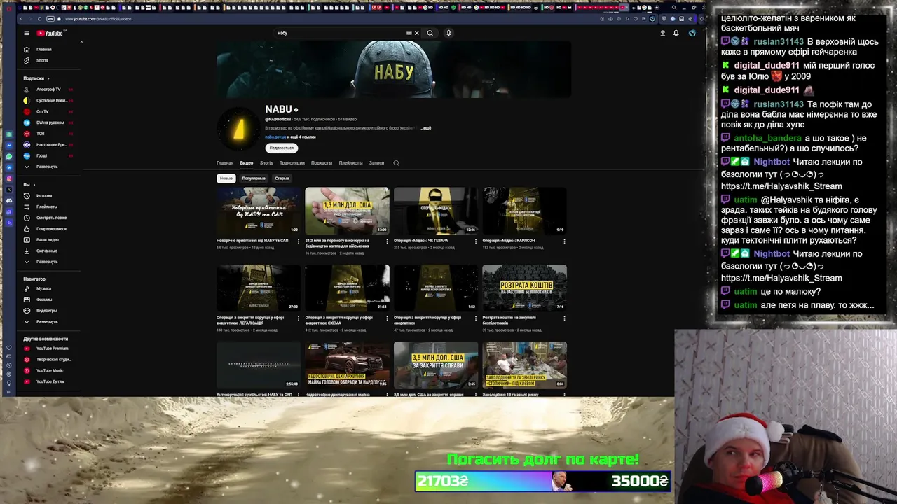Open the 3,5 млн дол. США thumbnail

click(x=436, y=365)
